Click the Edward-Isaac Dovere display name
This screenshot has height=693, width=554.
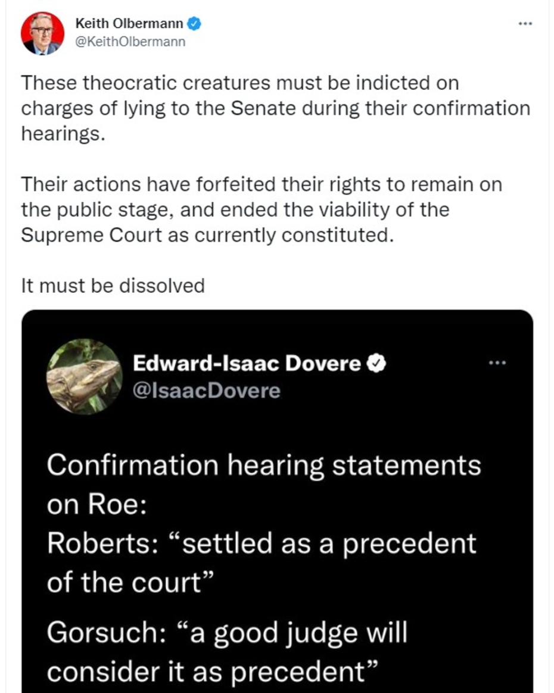coord(247,363)
